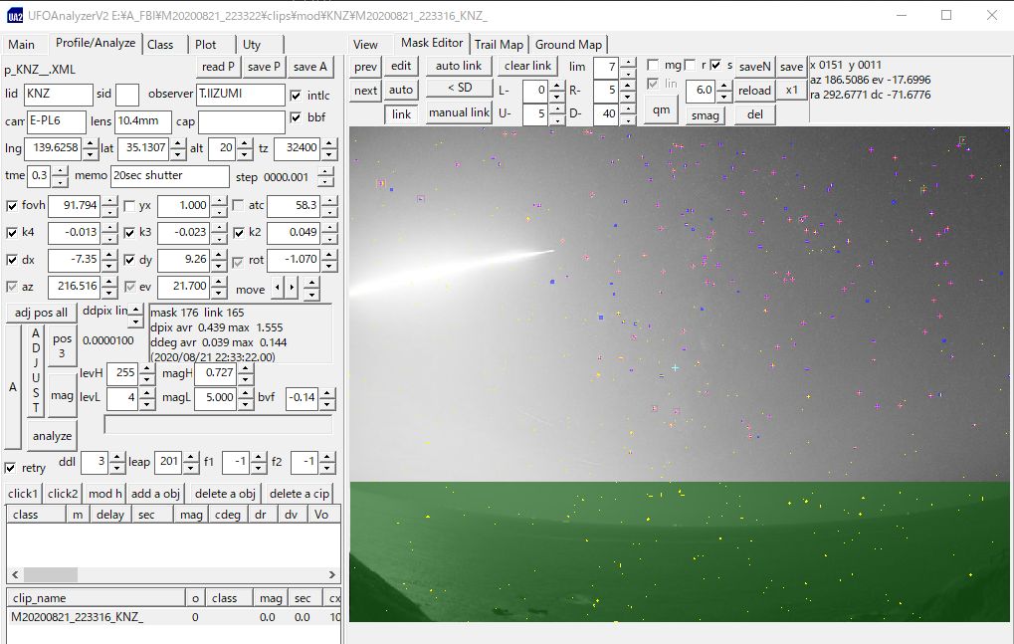Click the 'auto link' button
Viewport: 1014px width, 644px height.
point(458,66)
